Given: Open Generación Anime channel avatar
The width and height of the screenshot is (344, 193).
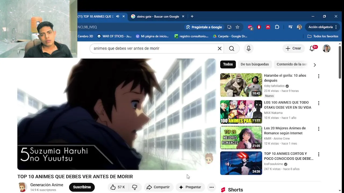Looking at the screenshot, I should 23,187.
